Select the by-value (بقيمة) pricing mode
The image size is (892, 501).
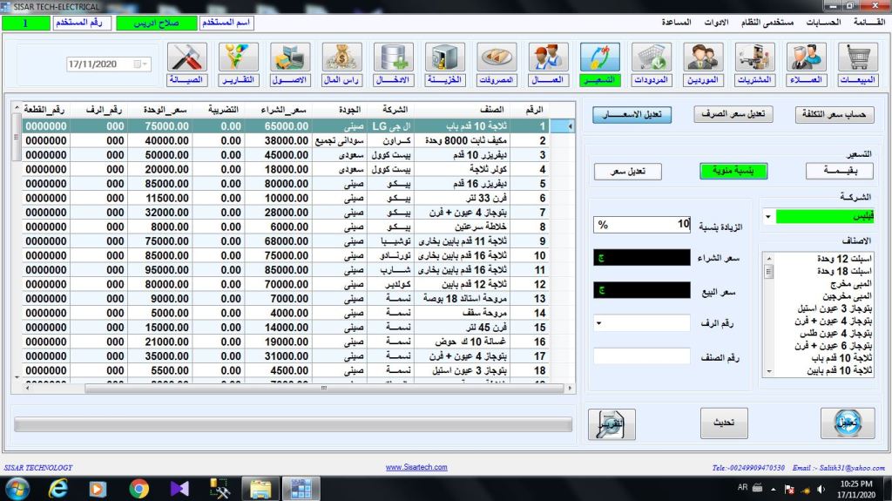point(839,172)
